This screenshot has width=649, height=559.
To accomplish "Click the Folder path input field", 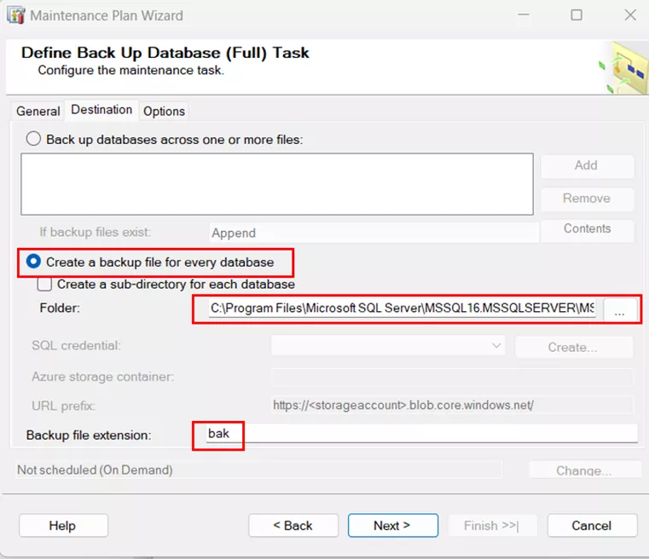I will pos(403,308).
